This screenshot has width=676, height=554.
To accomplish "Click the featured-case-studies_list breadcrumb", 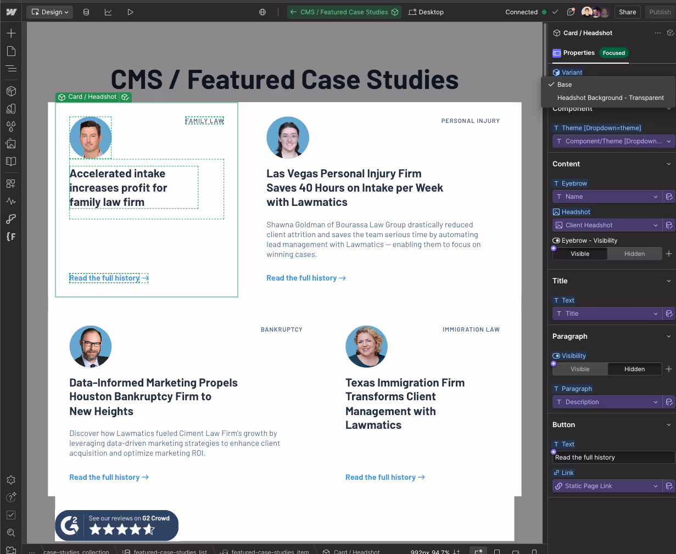I will pyautogui.click(x=165, y=551).
